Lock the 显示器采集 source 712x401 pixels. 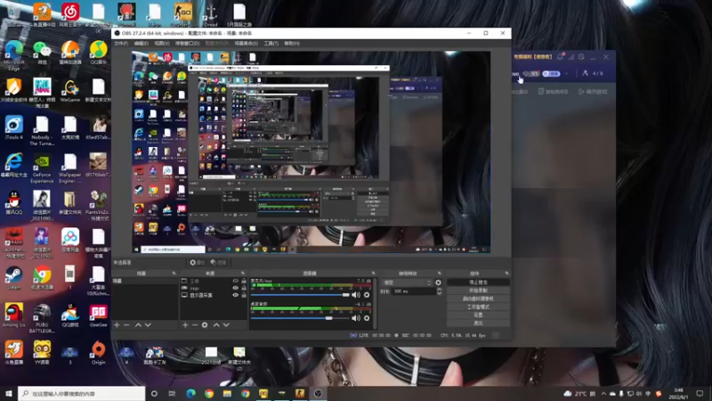click(x=244, y=295)
